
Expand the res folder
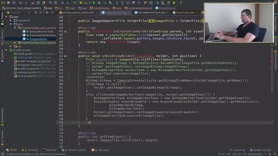tap(10, 46)
